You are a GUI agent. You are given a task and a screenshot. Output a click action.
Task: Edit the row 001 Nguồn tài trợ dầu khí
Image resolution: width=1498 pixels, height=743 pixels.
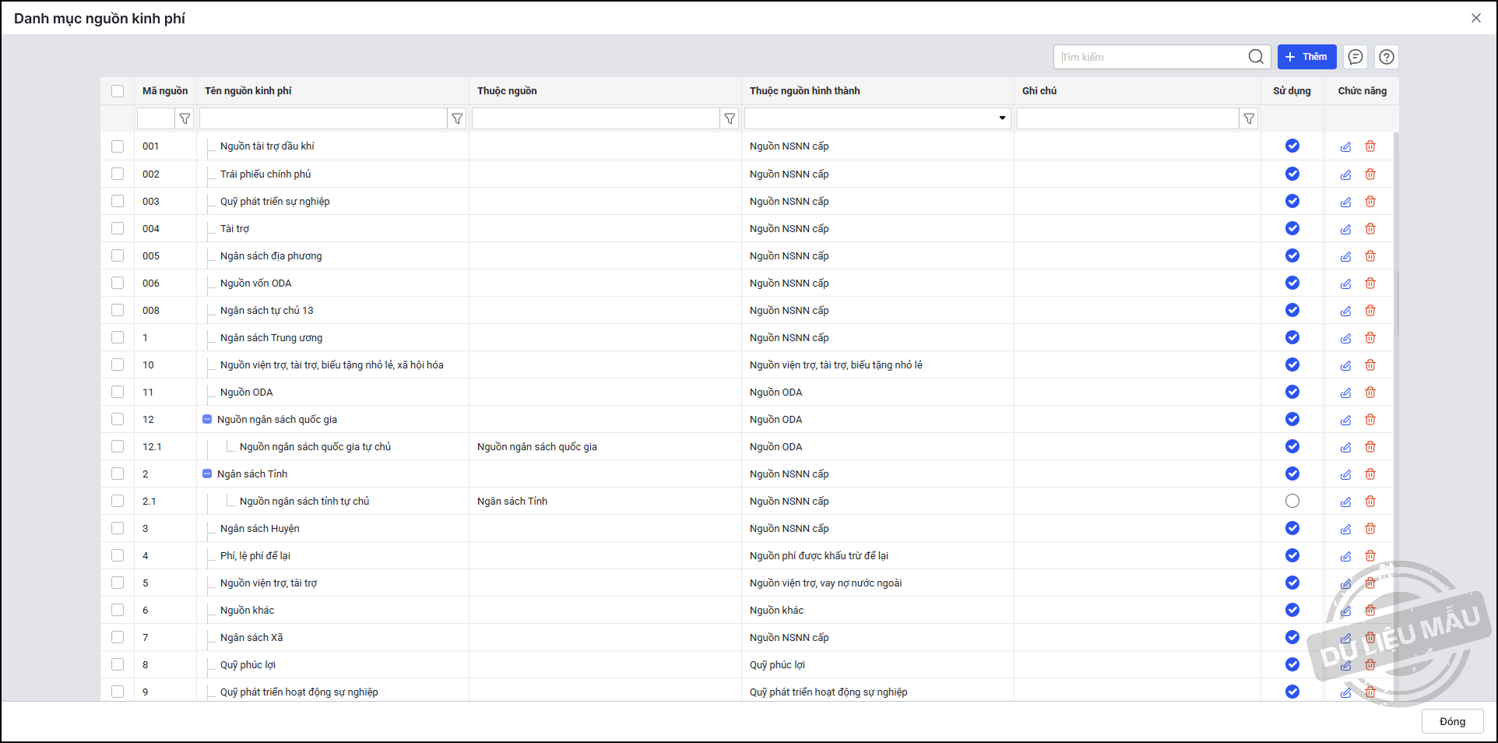(x=1345, y=146)
